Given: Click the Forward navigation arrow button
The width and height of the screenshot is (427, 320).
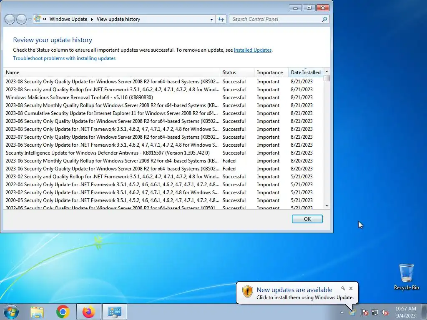Looking at the screenshot, I should coord(21,19).
